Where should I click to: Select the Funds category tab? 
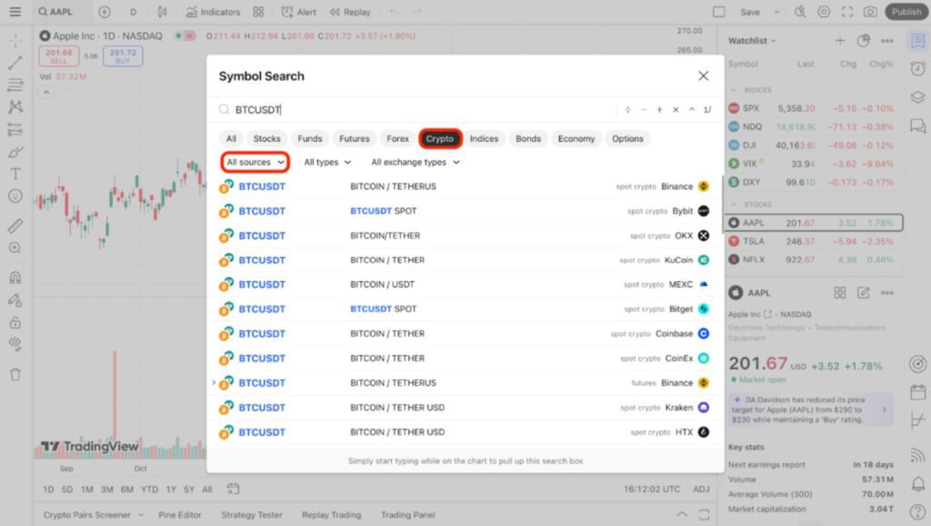(309, 138)
